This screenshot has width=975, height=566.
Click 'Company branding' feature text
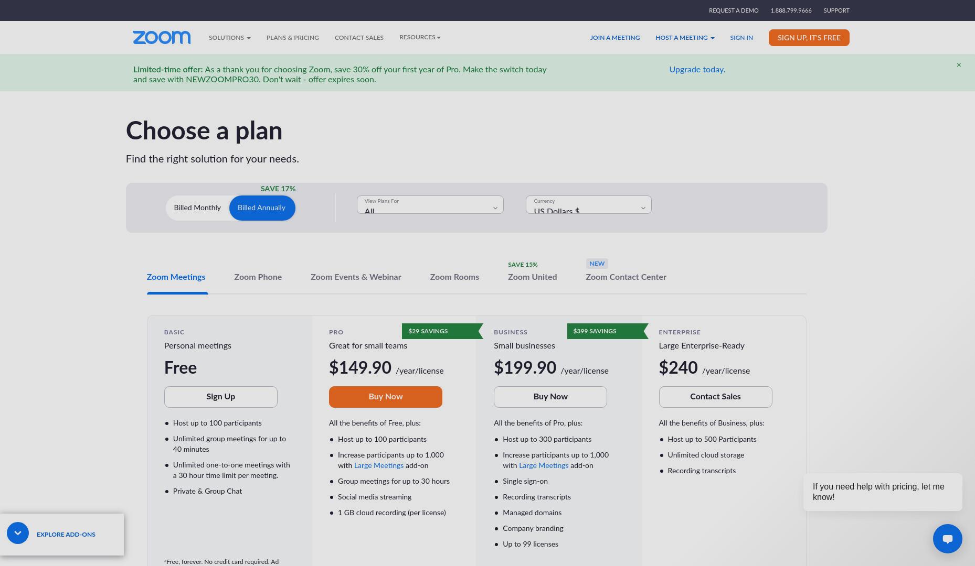tap(533, 528)
